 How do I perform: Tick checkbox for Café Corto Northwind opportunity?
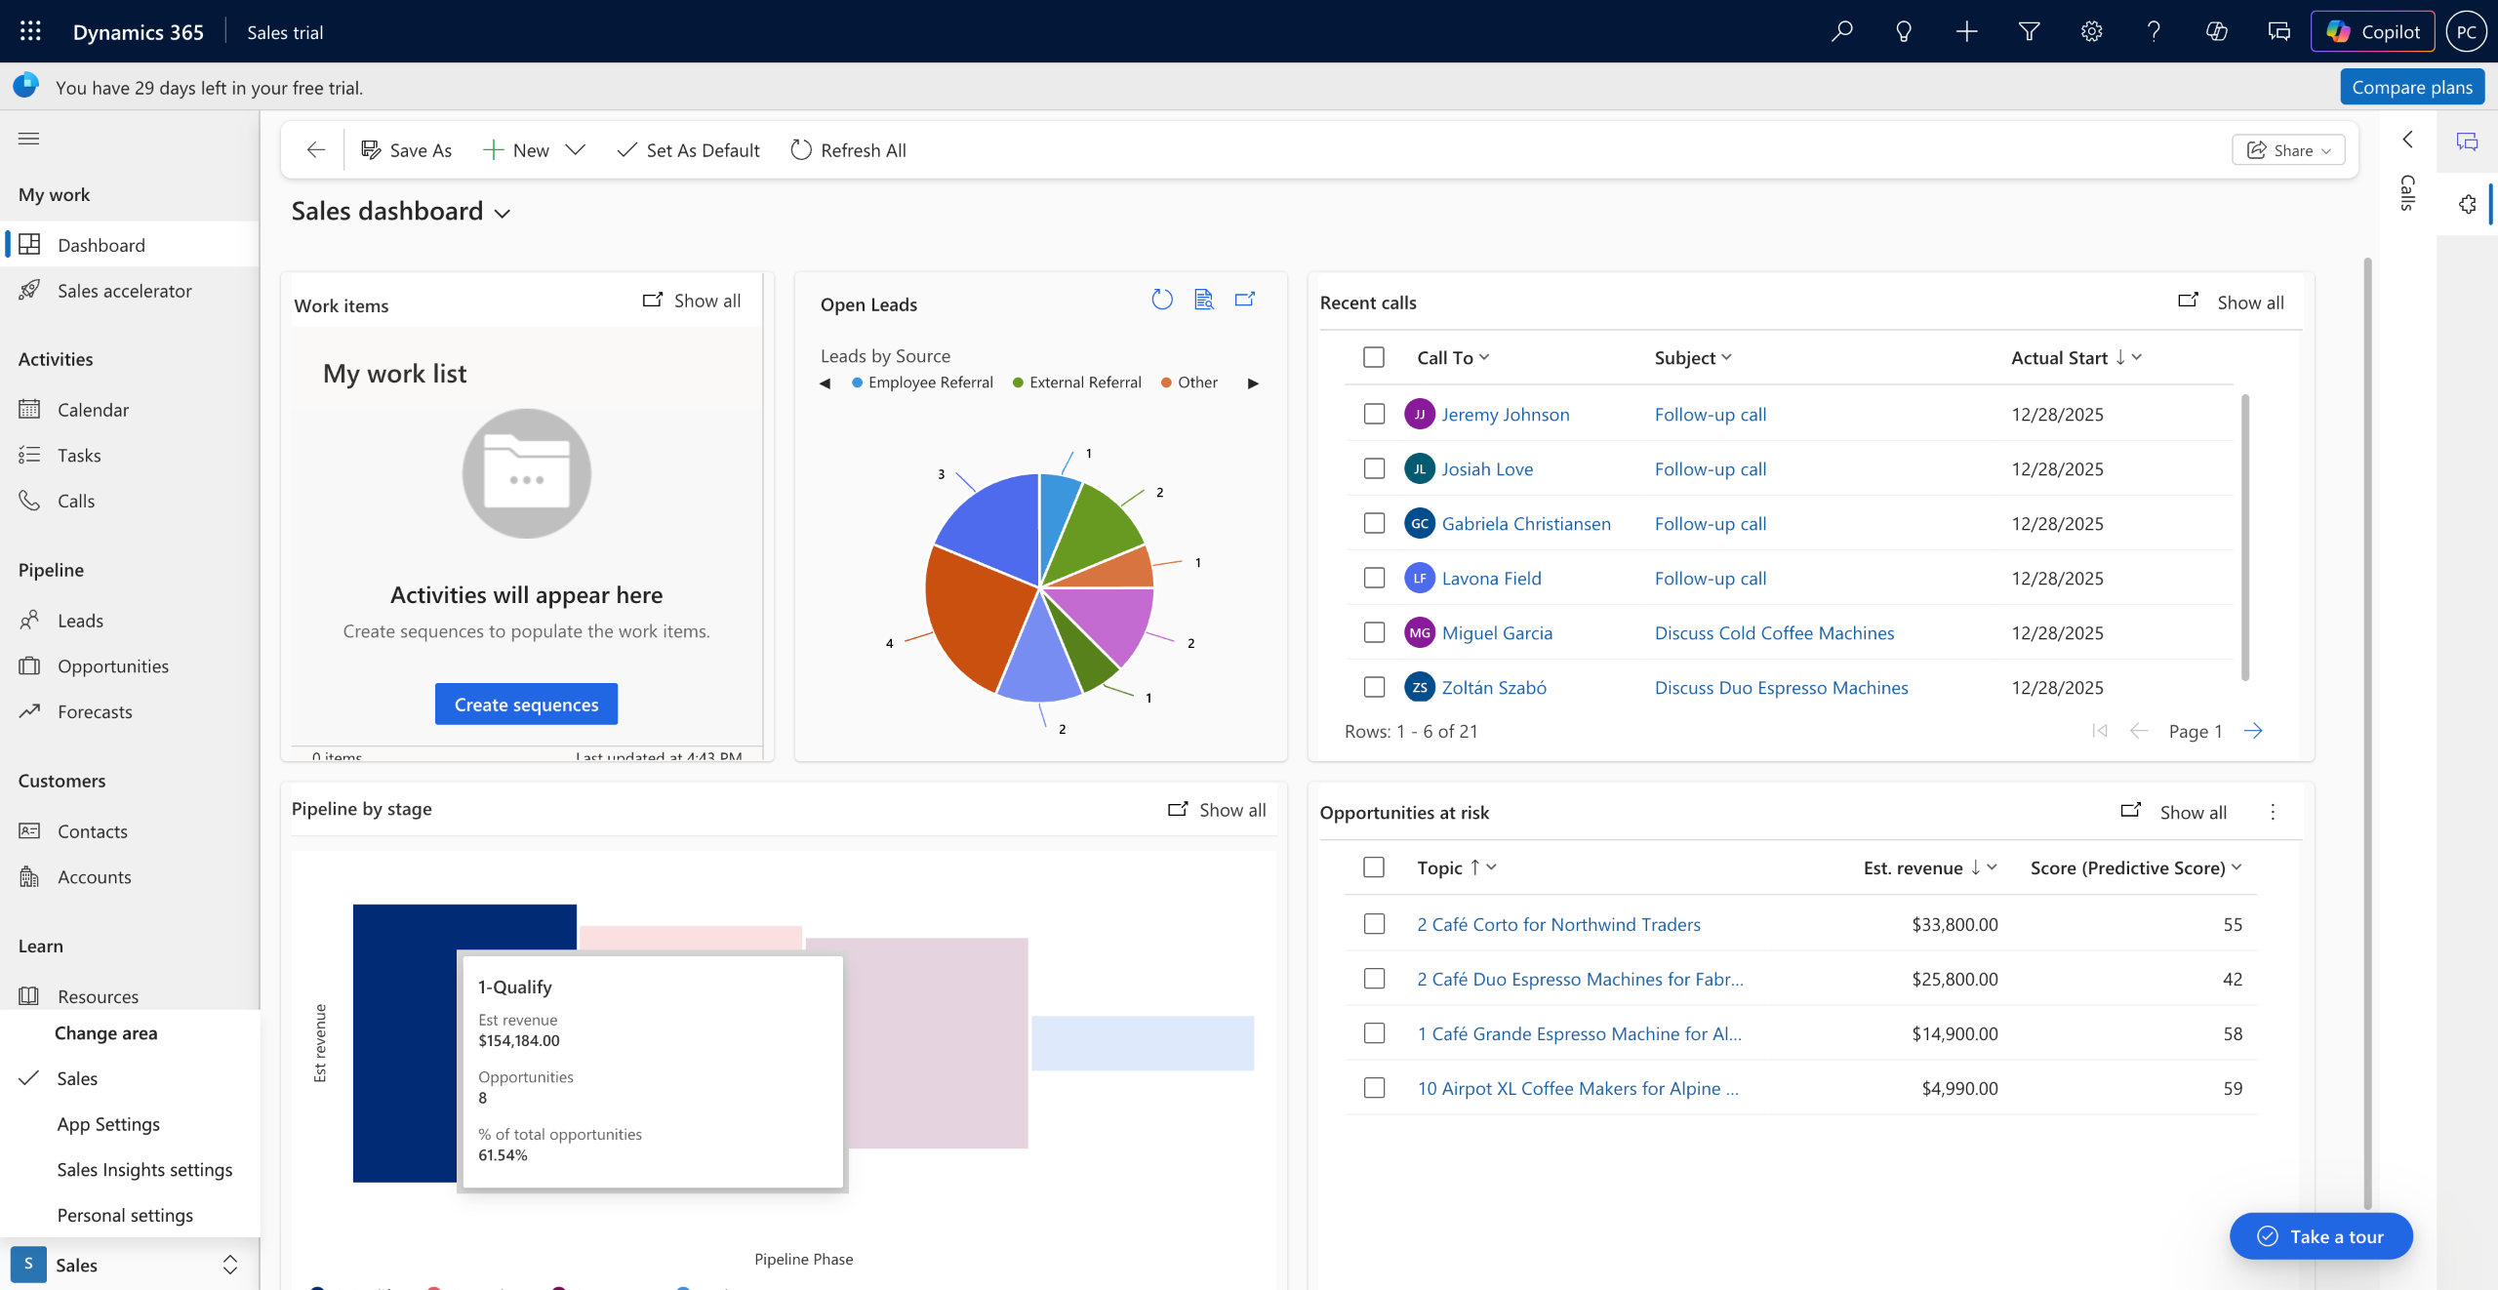[x=1374, y=923]
